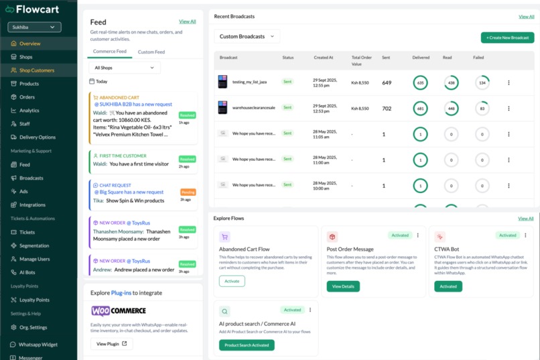Open the Products box icon
This screenshot has height=360, width=540.
coord(14,84)
